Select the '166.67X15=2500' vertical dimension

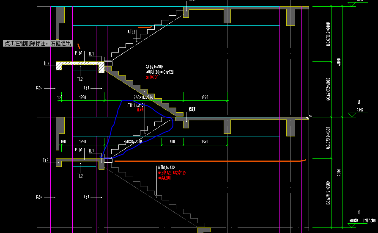click(x=328, y=194)
